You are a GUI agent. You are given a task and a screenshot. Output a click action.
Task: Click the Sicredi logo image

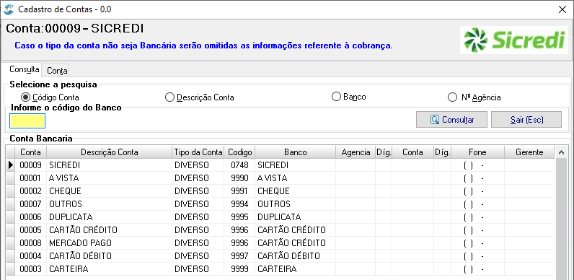point(514,40)
